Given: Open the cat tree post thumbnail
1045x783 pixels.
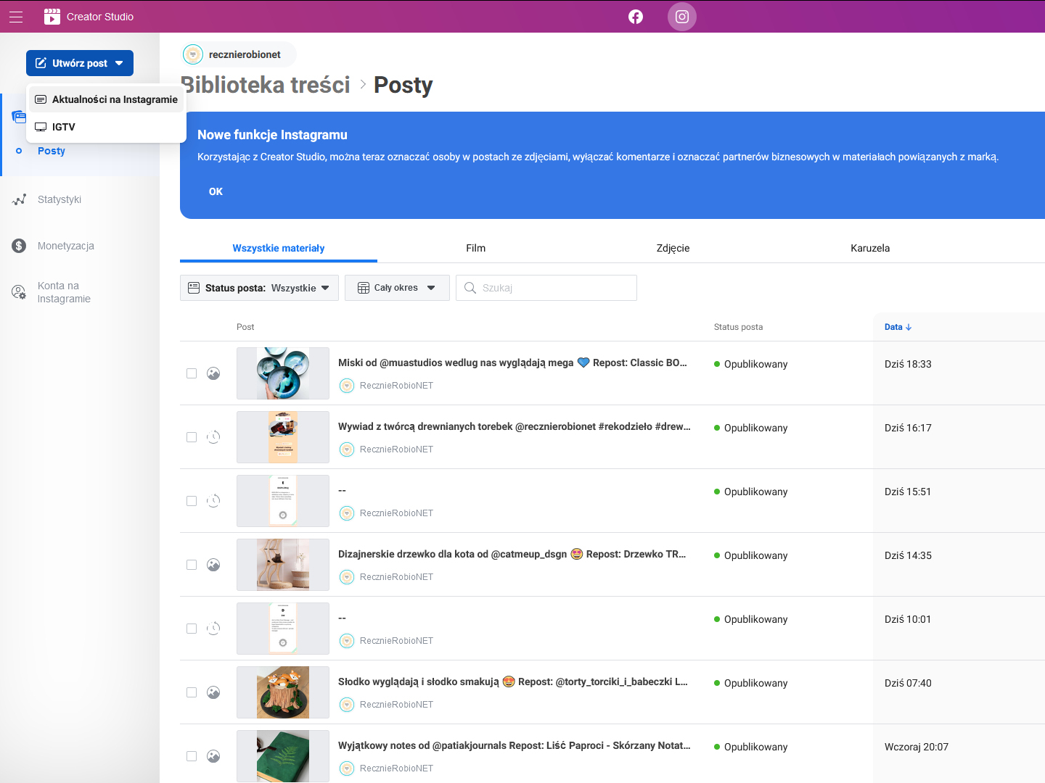Looking at the screenshot, I should tap(283, 565).
